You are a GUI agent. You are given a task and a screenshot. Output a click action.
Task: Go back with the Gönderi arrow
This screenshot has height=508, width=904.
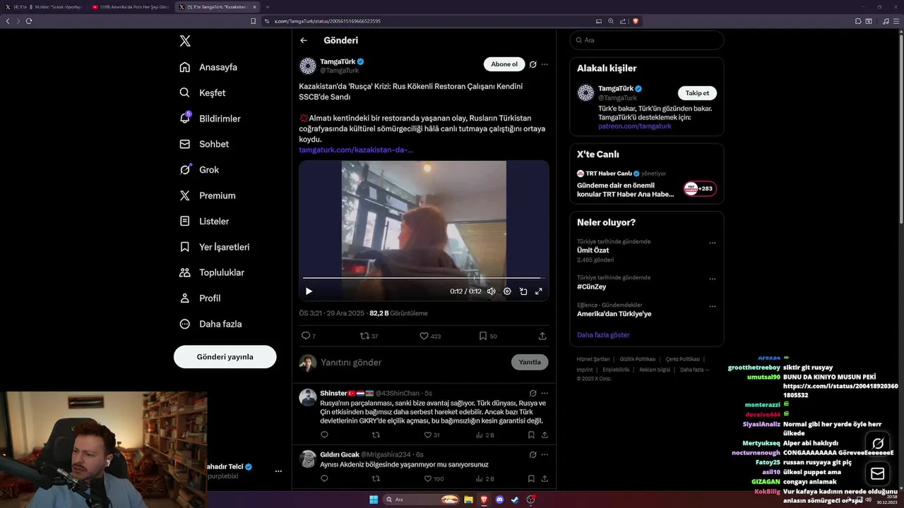(304, 40)
